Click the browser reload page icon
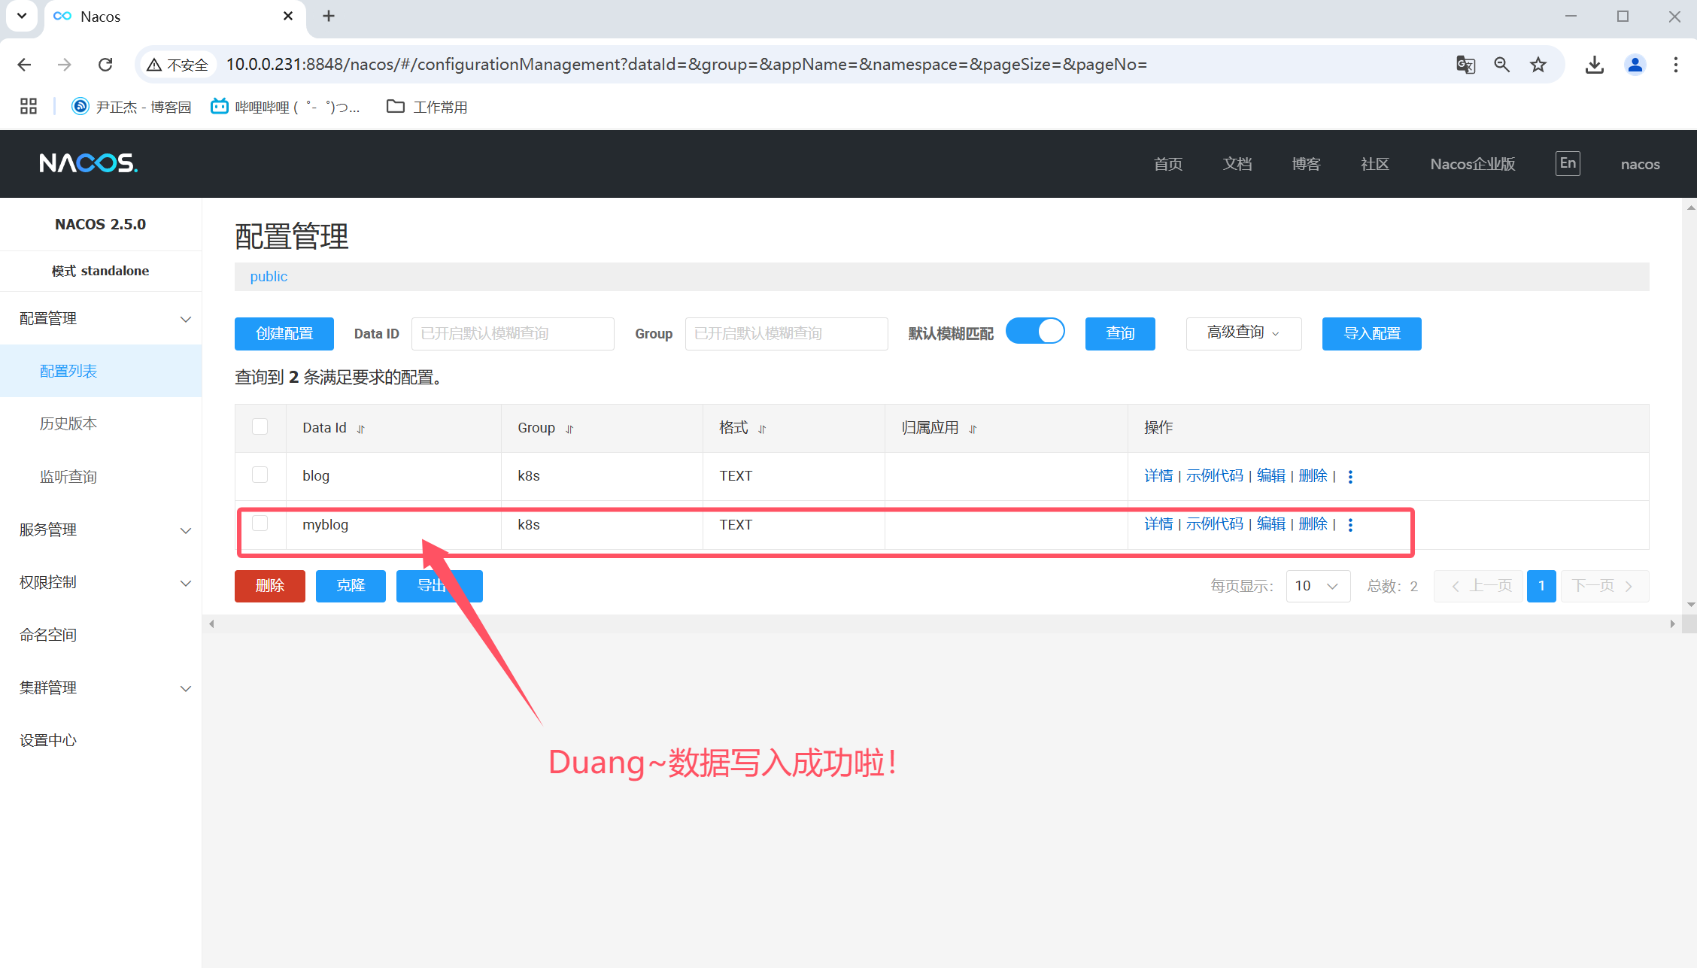The width and height of the screenshot is (1697, 968). (105, 65)
